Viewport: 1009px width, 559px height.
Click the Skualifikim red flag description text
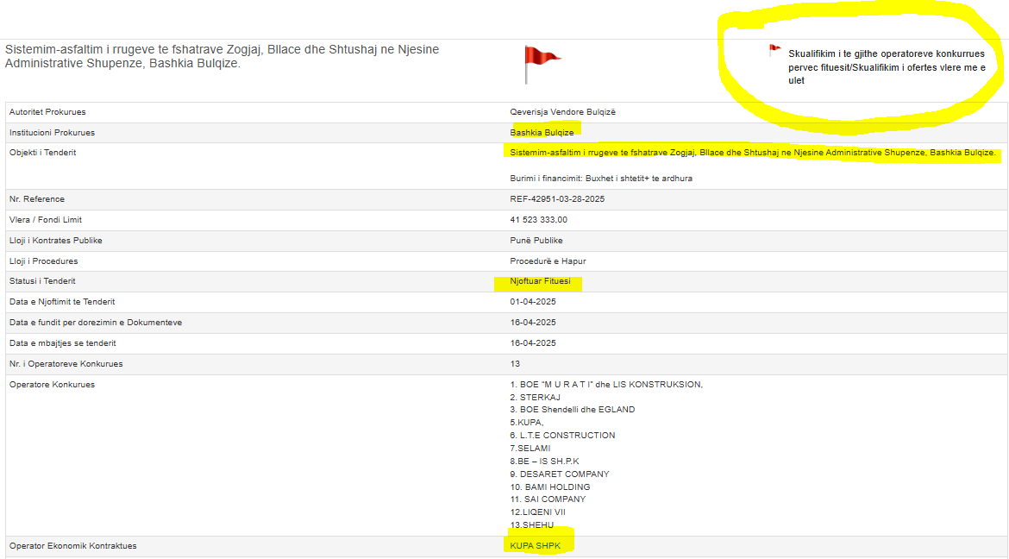886,66
